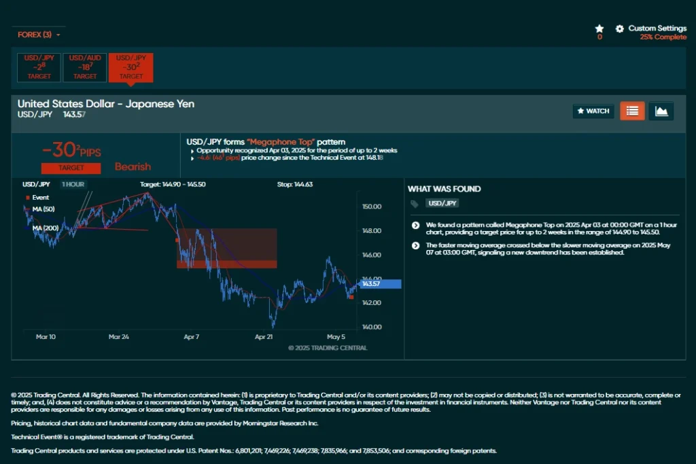
Task: Select the first USD/JPY -2 target tab
Action: click(x=39, y=67)
